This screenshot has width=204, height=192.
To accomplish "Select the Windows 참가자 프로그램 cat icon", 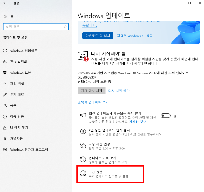I will 5,149.
